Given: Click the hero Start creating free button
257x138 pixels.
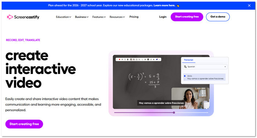Looking at the screenshot, I should click(x=24, y=124).
